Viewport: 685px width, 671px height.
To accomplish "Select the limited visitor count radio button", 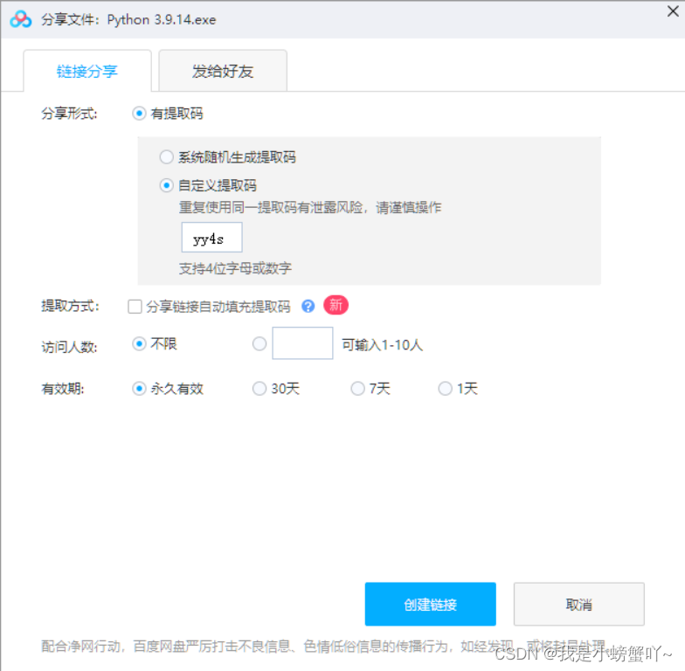I will click(259, 344).
